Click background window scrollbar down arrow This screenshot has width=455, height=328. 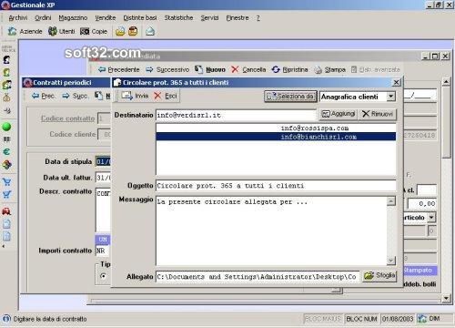(446, 298)
